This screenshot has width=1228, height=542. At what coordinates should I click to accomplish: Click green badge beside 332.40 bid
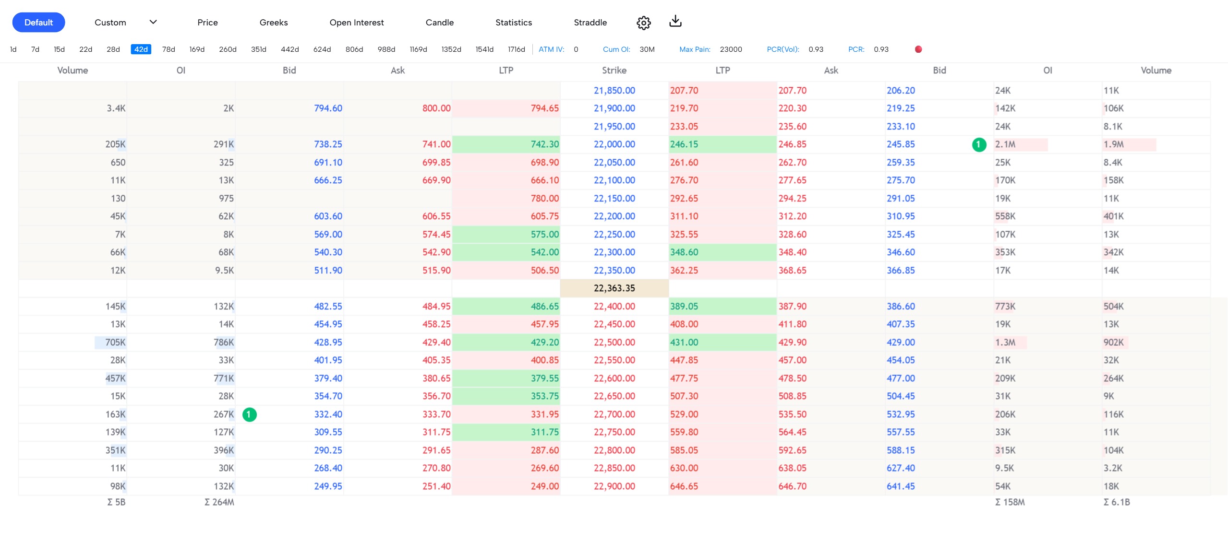pos(249,414)
